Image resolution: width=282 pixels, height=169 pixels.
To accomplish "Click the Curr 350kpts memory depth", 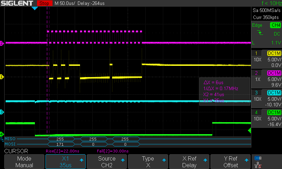I will [x=266, y=17].
